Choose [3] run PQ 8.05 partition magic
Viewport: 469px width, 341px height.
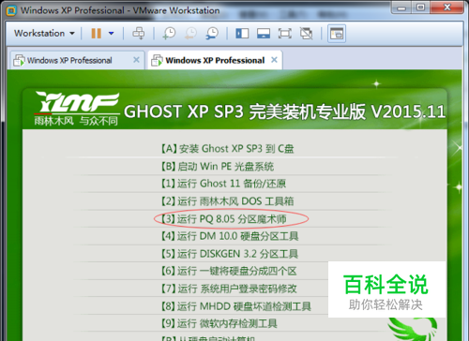pos(223,218)
